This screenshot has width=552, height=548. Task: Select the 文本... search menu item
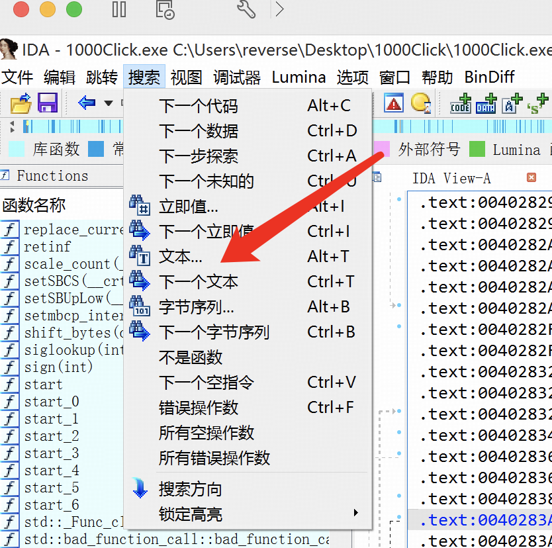tap(181, 257)
